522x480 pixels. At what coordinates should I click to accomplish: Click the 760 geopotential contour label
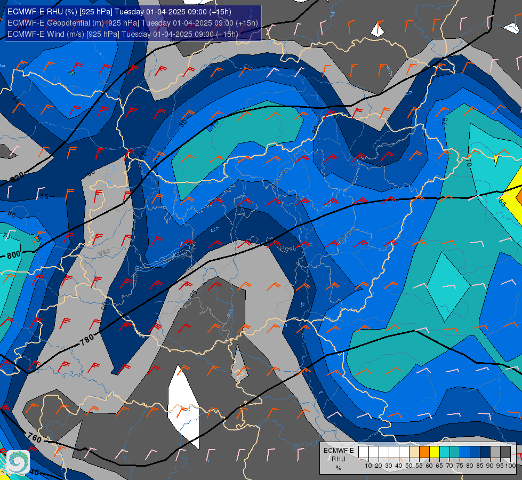(35, 437)
